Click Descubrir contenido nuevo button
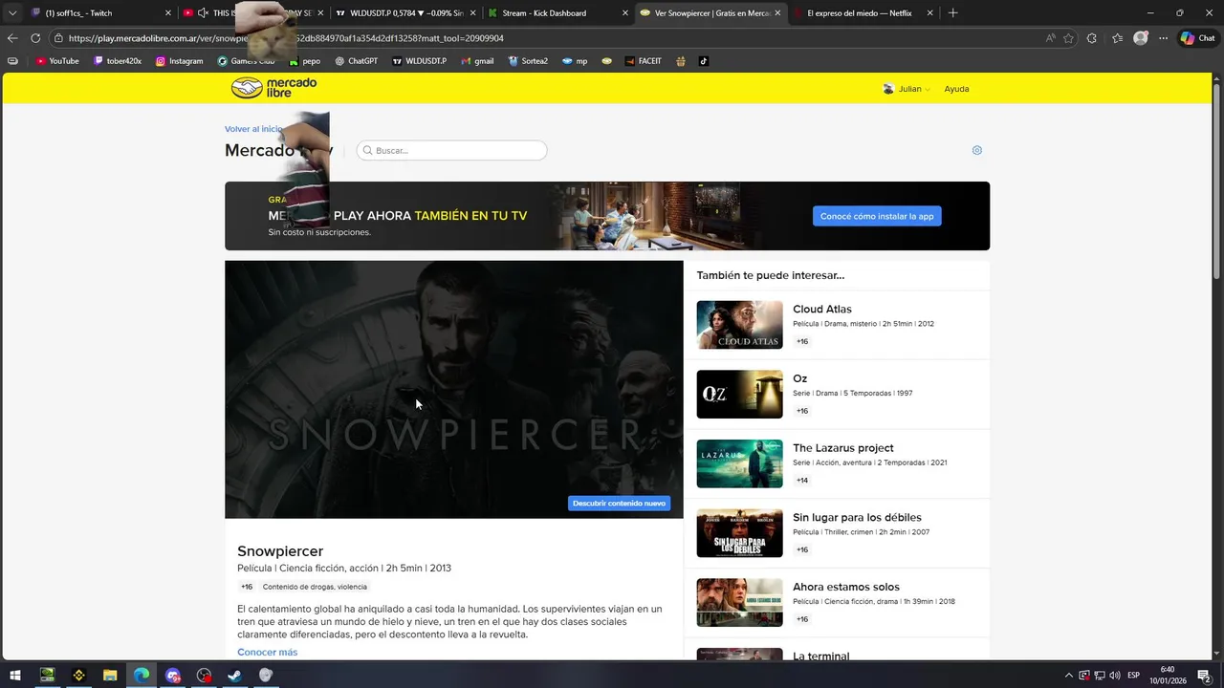This screenshot has width=1224, height=688. click(619, 503)
